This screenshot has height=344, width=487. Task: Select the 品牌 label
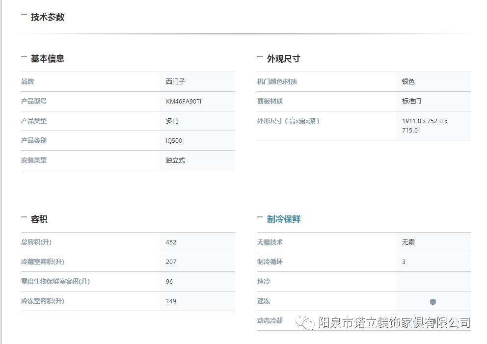[27, 81]
